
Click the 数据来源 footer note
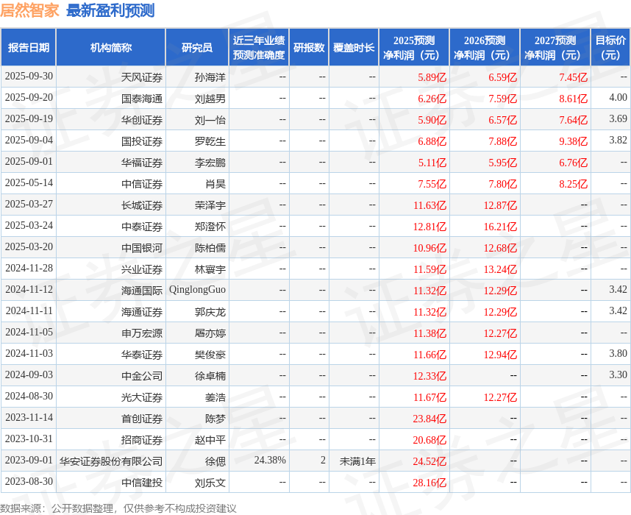(118, 508)
